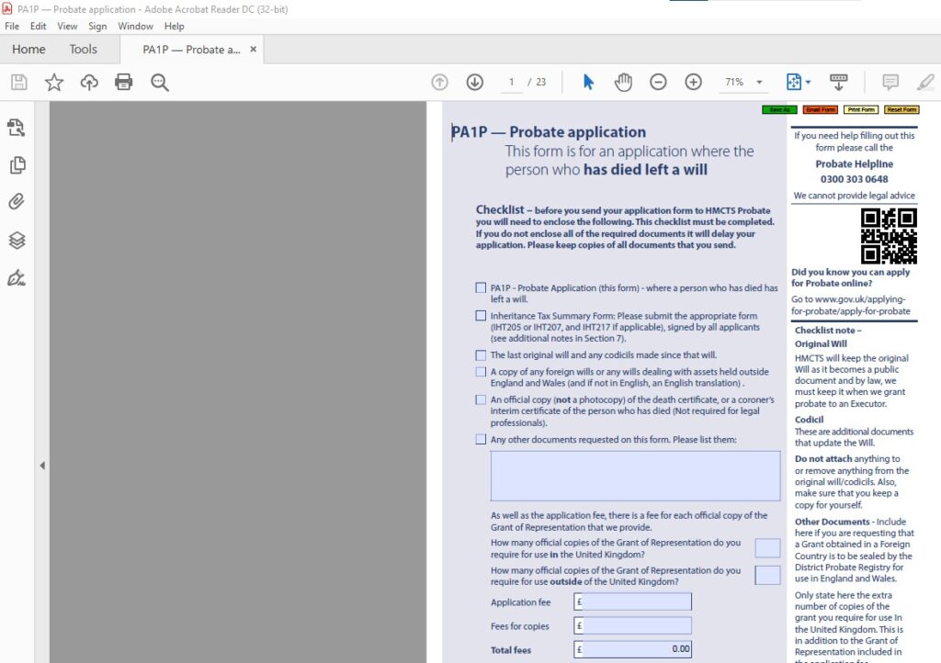Viewport: 941px width, 663px height.
Task: Switch to the Home tab
Action: click(x=28, y=50)
